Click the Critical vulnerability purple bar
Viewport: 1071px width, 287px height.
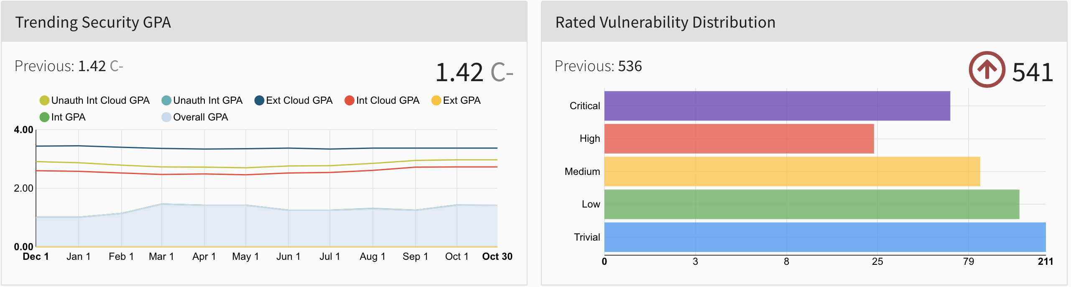tap(777, 106)
